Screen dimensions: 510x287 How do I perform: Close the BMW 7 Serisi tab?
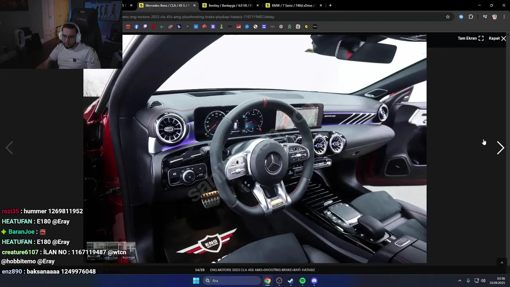pyautogui.click(x=321, y=6)
